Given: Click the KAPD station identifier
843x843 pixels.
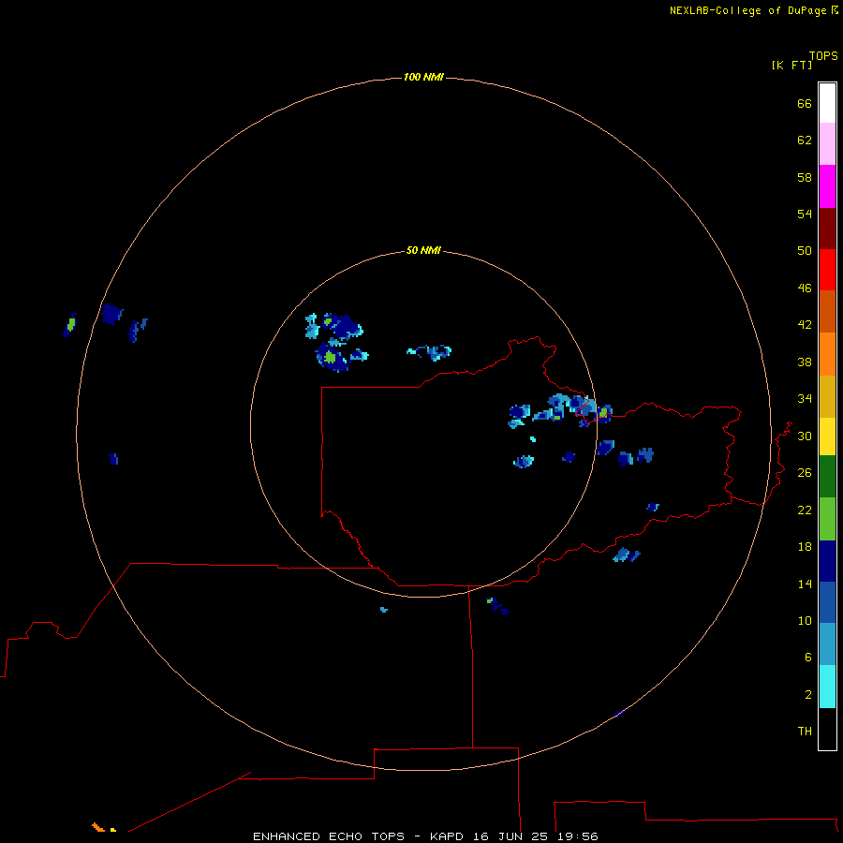Looking at the screenshot, I should [x=446, y=836].
